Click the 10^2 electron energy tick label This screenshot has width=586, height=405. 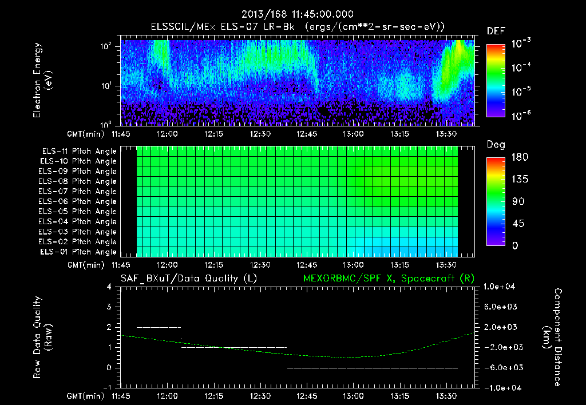click(106, 46)
